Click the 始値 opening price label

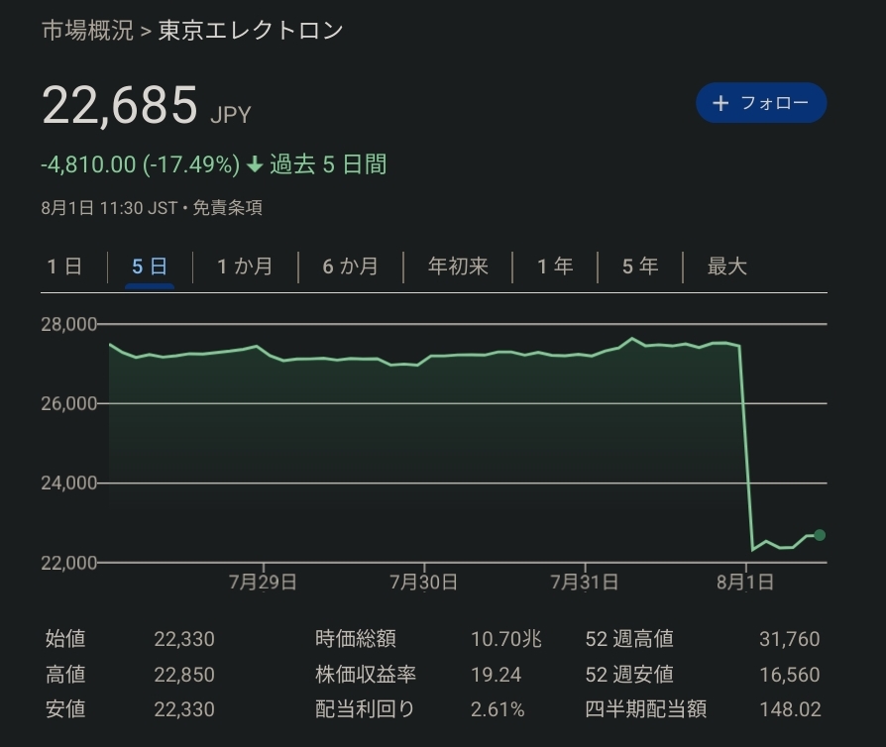click(65, 638)
